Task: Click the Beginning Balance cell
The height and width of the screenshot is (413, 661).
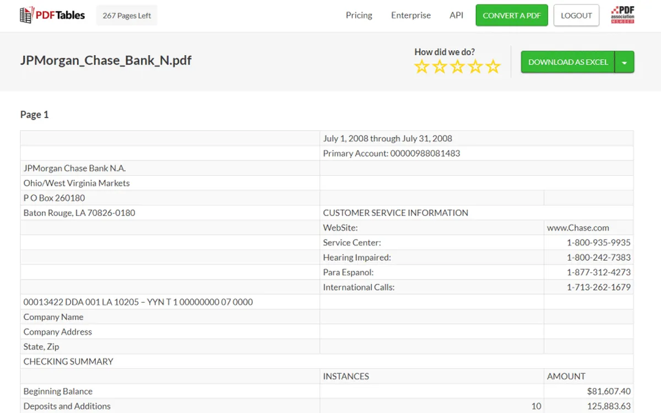Action: click(170, 391)
